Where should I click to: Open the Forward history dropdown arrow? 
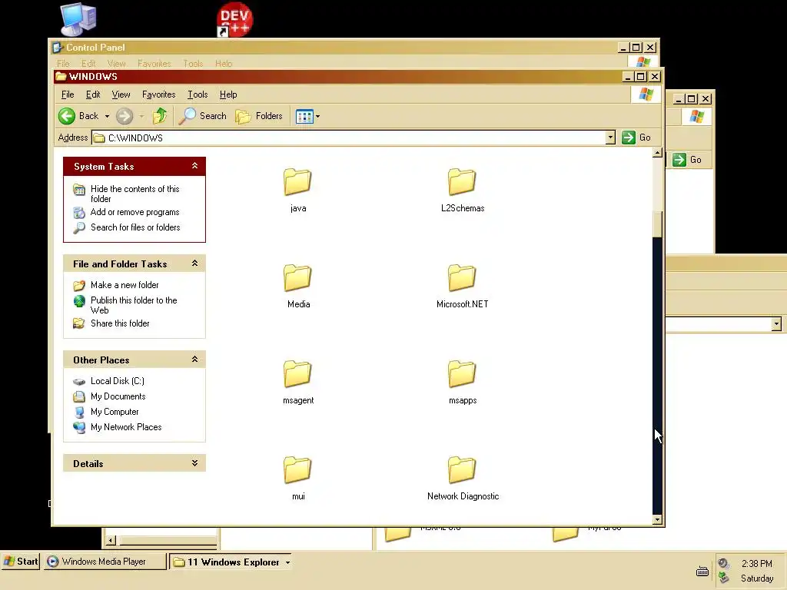(141, 117)
